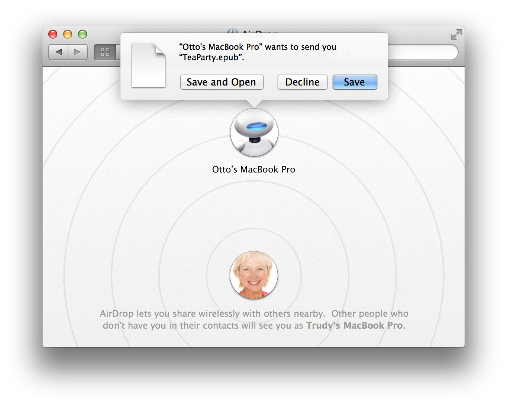Minimize the window with the yellow button
The height and width of the screenshot is (406, 507).
(68, 34)
